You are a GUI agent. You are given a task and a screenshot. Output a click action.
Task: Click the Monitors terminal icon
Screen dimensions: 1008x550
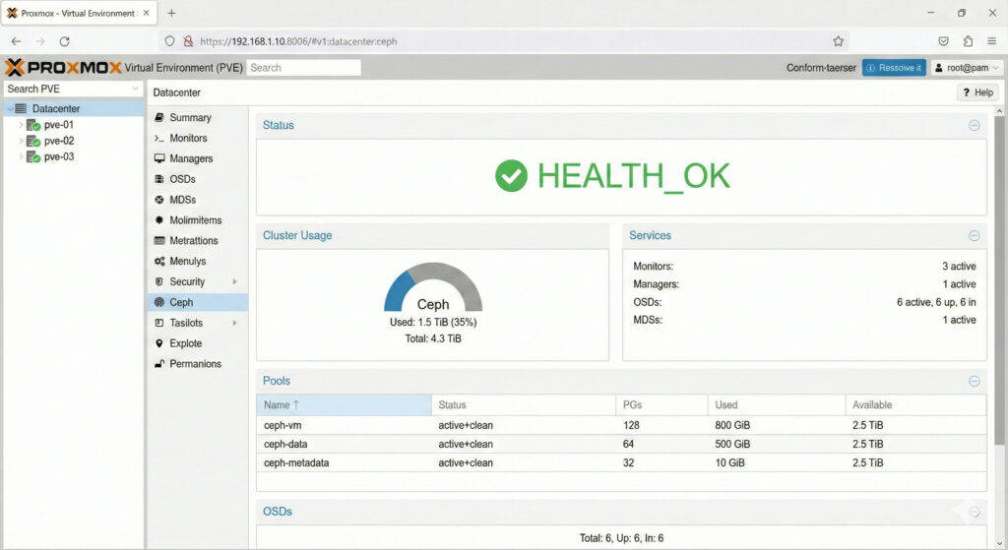click(159, 138)
